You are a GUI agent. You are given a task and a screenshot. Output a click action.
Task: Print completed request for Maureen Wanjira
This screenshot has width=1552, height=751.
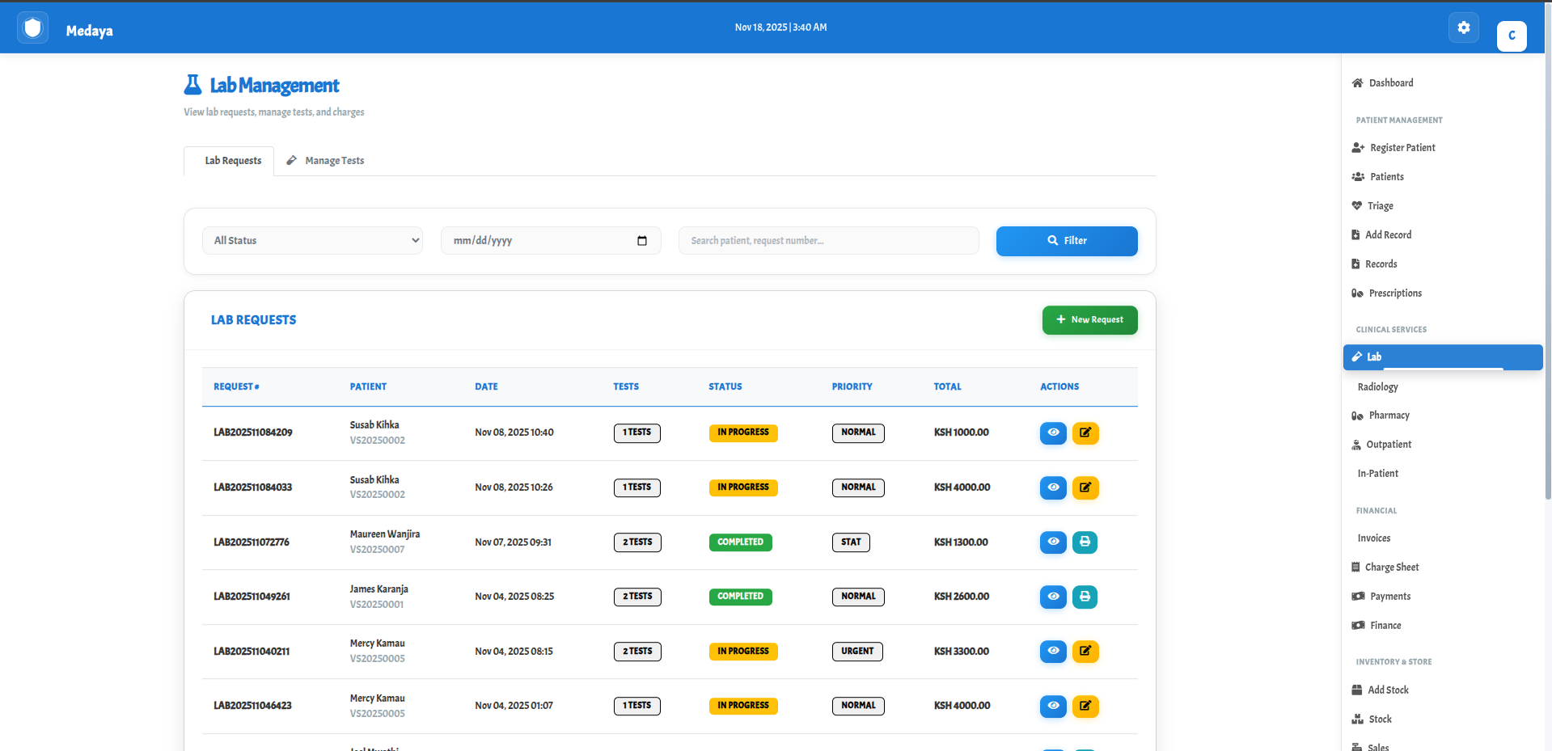pyautogui.click(x=1085, y=542)
